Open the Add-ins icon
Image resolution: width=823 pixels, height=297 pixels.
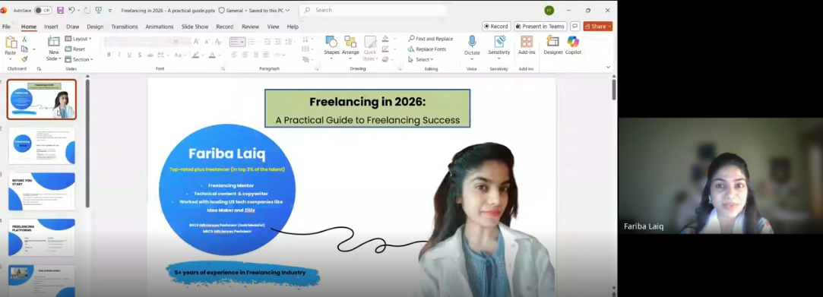click(x=527, y=42)
